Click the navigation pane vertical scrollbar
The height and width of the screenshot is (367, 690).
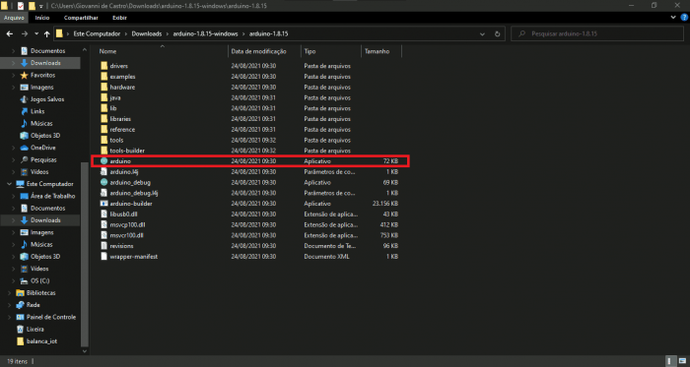86,255
